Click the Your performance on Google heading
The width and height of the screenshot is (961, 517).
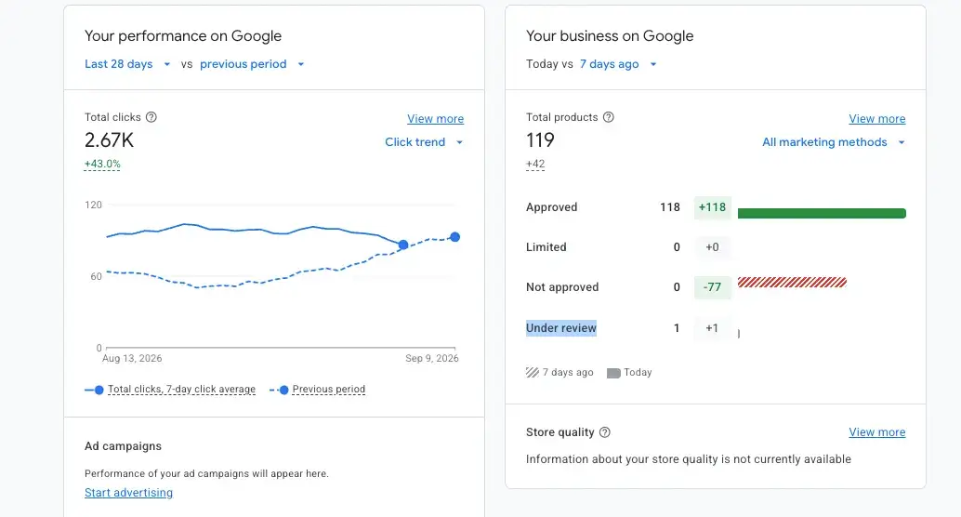click(183, 36)
